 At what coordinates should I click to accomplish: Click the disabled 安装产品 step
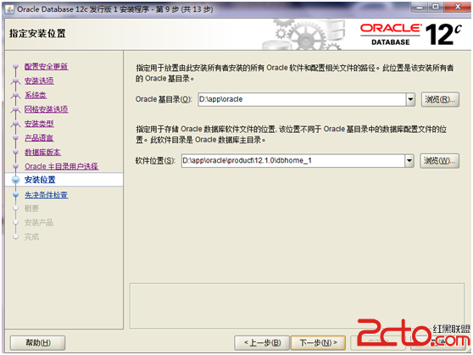click(39, 223)
